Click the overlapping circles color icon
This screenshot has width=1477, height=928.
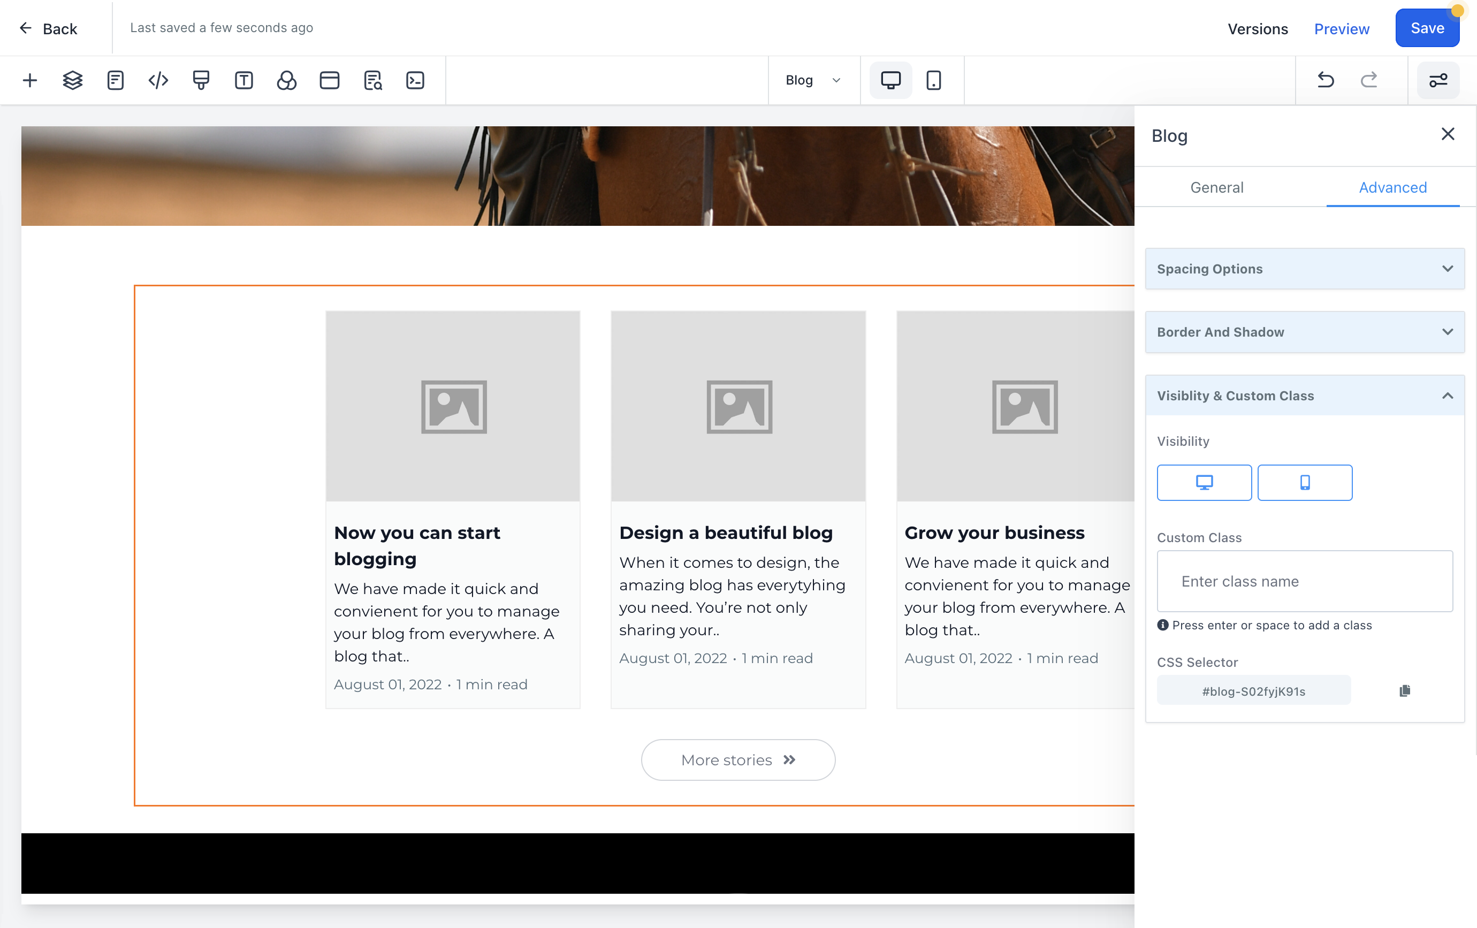click(x=286, y=80)
